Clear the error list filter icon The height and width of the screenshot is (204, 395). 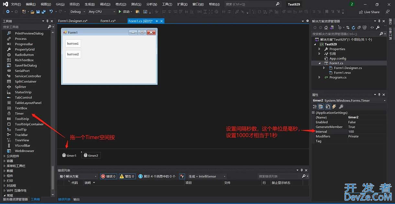coord(182,176)
